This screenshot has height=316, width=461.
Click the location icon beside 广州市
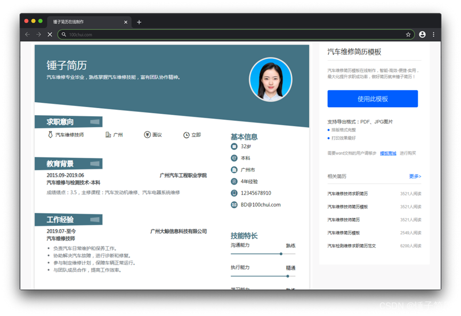234,169
